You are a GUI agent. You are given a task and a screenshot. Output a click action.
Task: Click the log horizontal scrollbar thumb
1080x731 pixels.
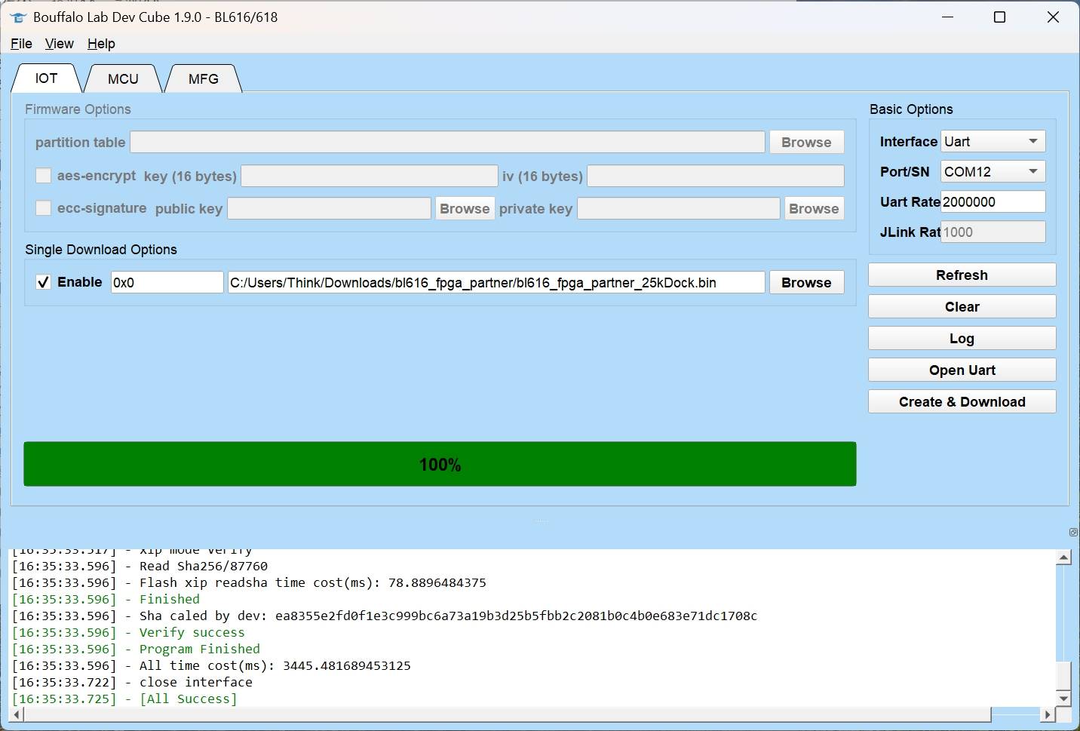[507, 714]
